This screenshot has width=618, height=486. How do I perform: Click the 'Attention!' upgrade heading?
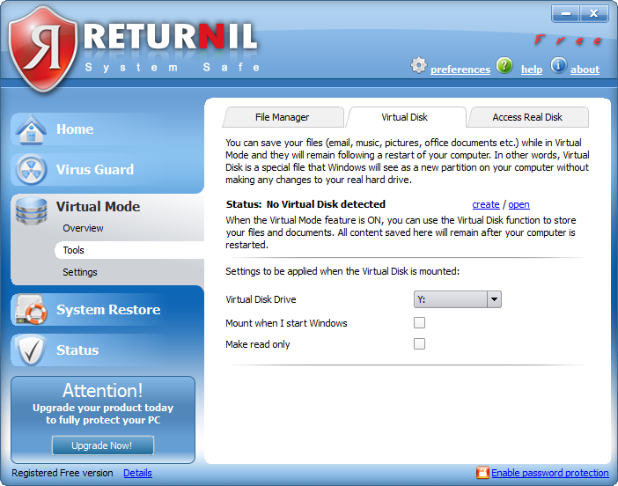[x=103, y=391]
